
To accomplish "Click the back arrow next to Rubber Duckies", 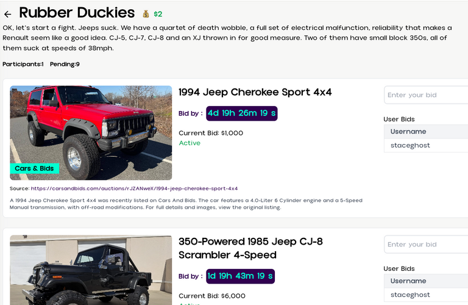I will point(8,14).
